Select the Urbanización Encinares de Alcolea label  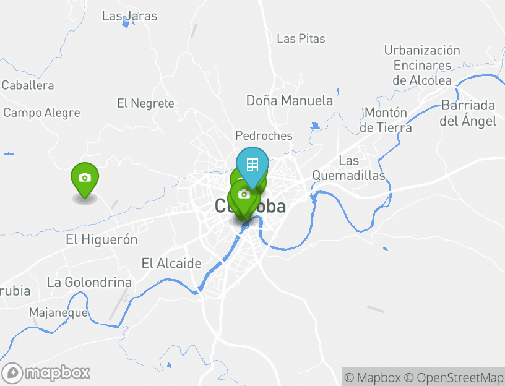[x=422, y=66]
